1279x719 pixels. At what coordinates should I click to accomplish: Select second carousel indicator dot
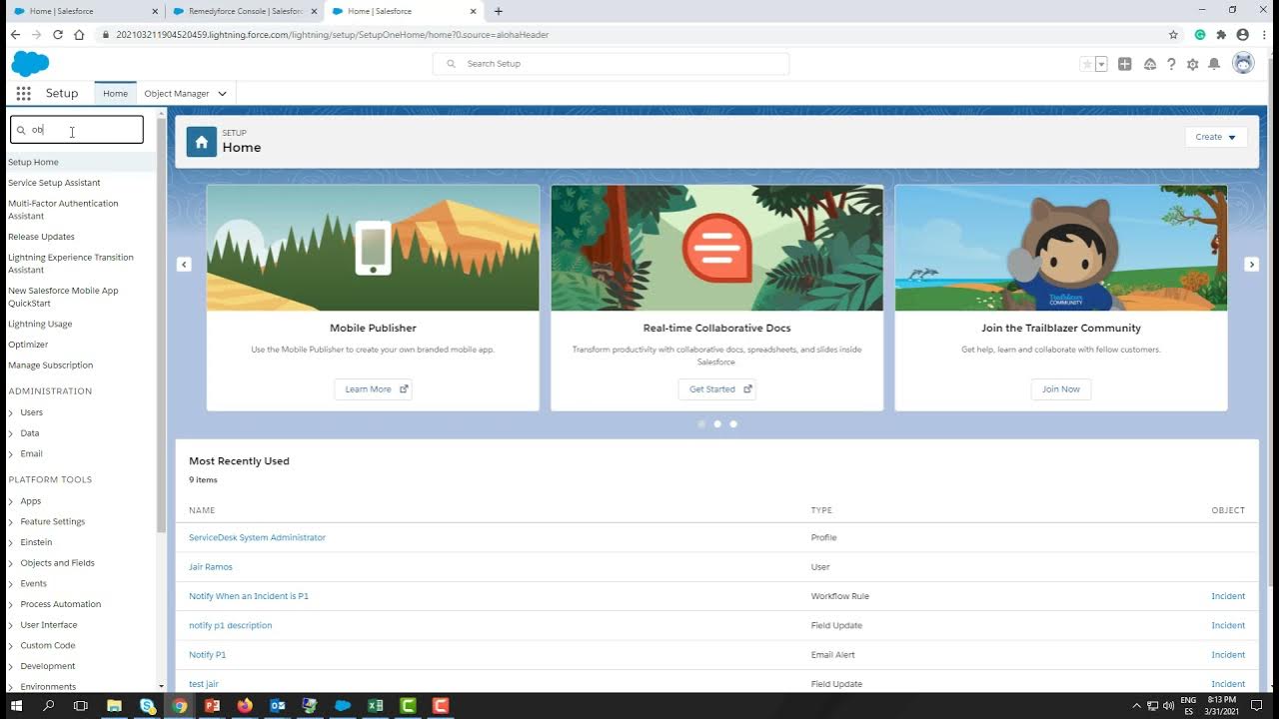pyautogui.click(x=717, y=424)
